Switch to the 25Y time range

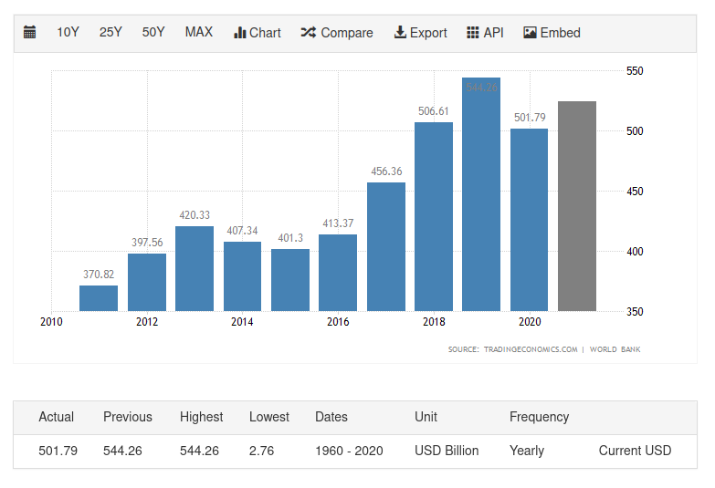110,33
